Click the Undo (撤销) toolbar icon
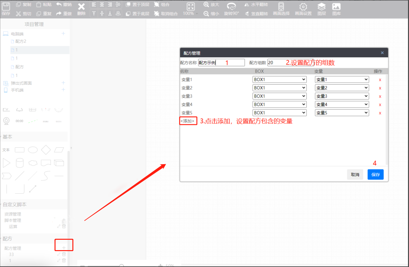The image size is (409, 267). (x=59, y=5)
